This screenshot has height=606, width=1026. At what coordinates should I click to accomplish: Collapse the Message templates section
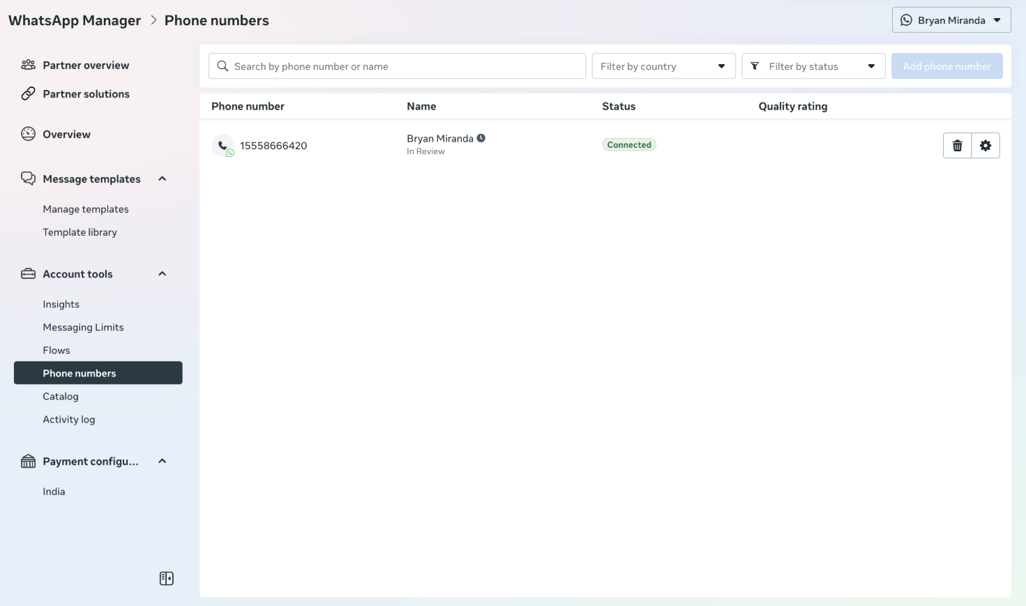163,179
